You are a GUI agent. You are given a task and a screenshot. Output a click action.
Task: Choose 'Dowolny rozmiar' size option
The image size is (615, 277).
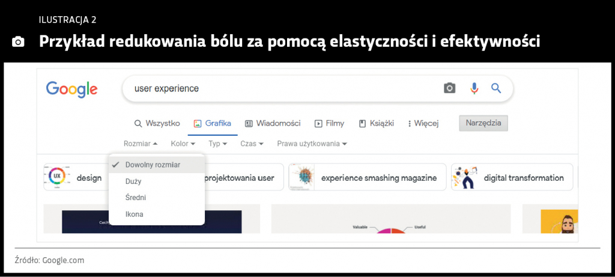coord(157,165)
